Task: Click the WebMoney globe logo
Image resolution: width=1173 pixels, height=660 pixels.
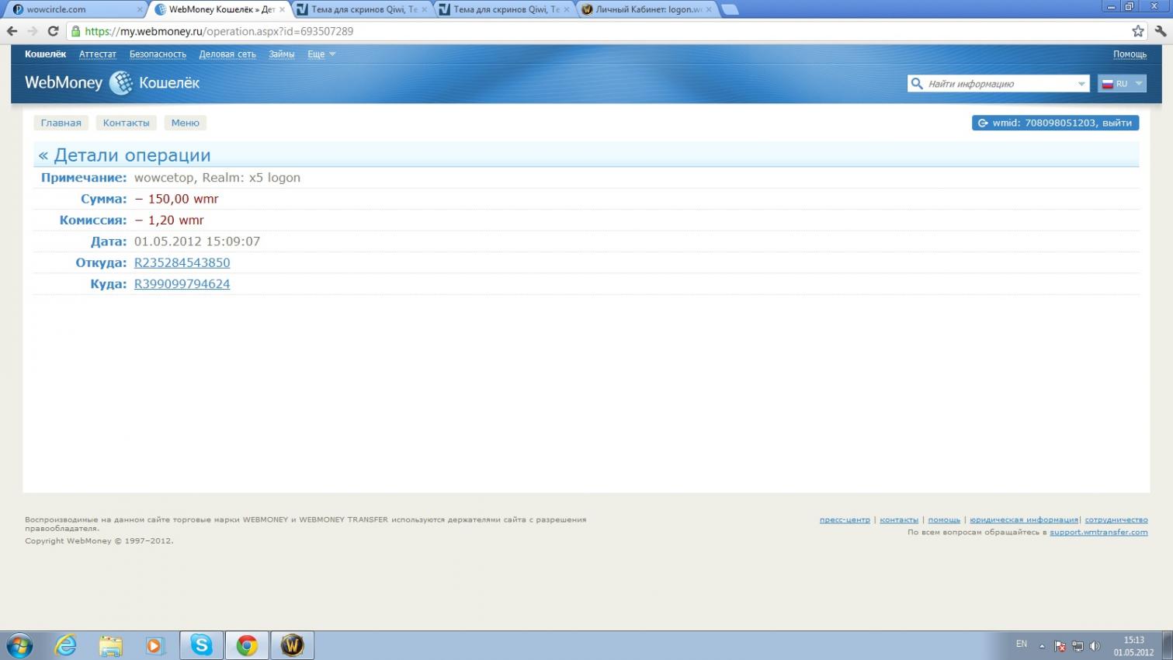Action: (120, 83)
